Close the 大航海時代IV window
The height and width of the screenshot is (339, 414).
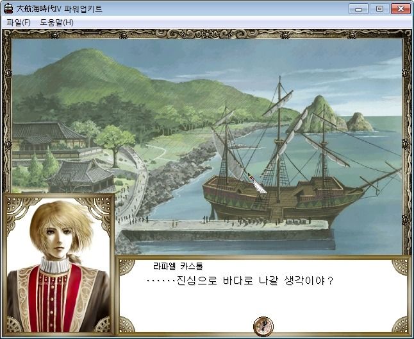click(x=401, y=9)
